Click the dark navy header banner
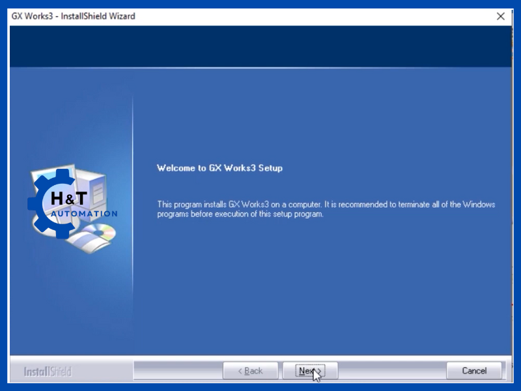The width and height of the screenshot is (521, 391). [260, 46]
